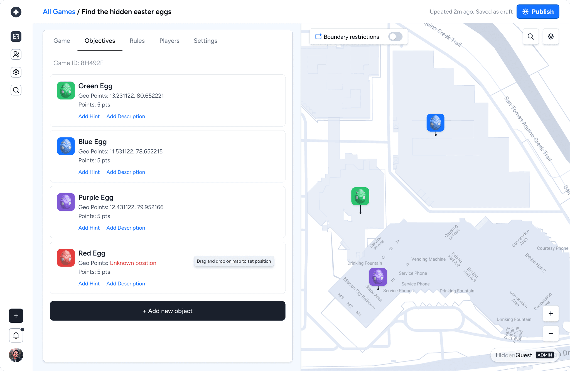Click the sidebar search icon
The height and width of the screenshot is (371, 570).
[16, 90]
